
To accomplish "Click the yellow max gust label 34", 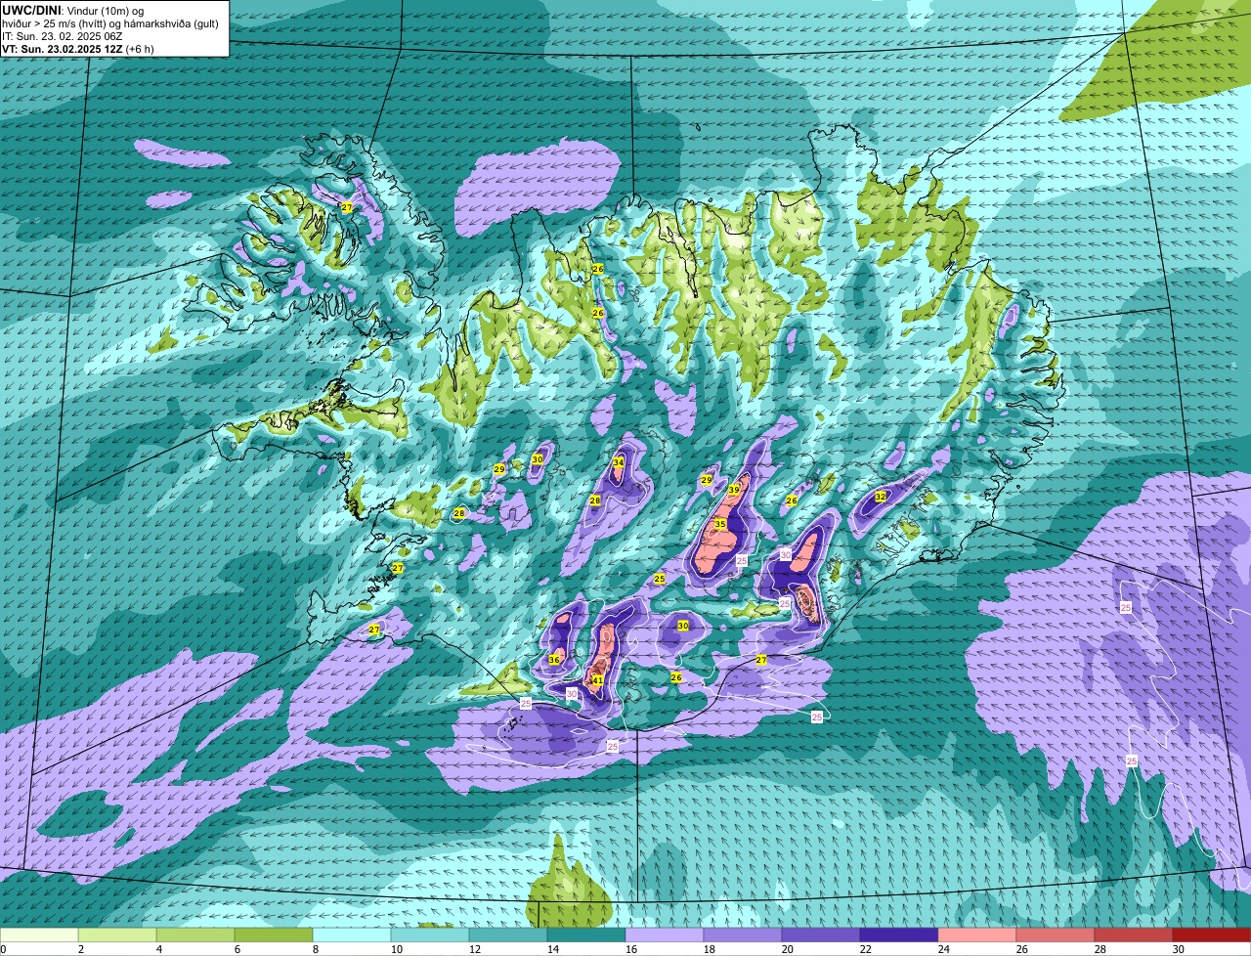I will (x=618, y=462).
